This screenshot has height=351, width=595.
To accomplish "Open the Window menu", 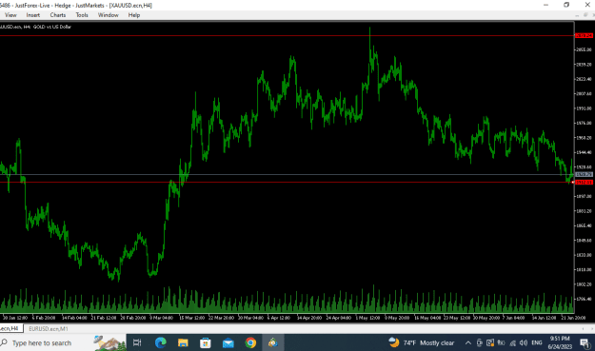I will (109, 15).
